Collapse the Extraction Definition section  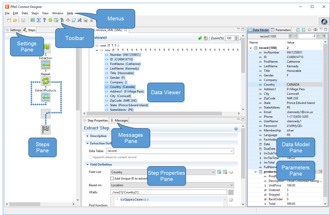pyautogui.click(x=88, y=143)
